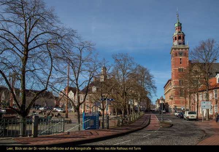
Task: Click the caption text starting with 'Leer, Blick von der'
Action: click(x=74, y=148)
